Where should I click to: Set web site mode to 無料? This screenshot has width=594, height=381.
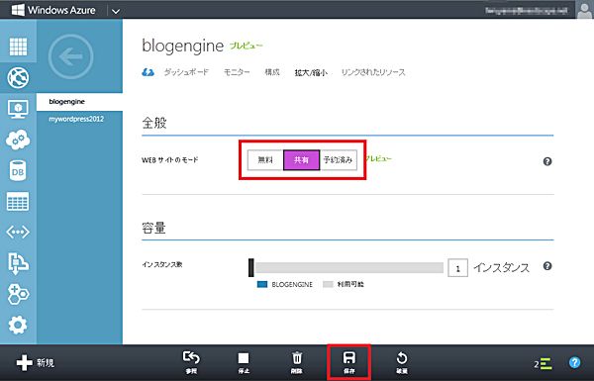[x=265, y=160]
